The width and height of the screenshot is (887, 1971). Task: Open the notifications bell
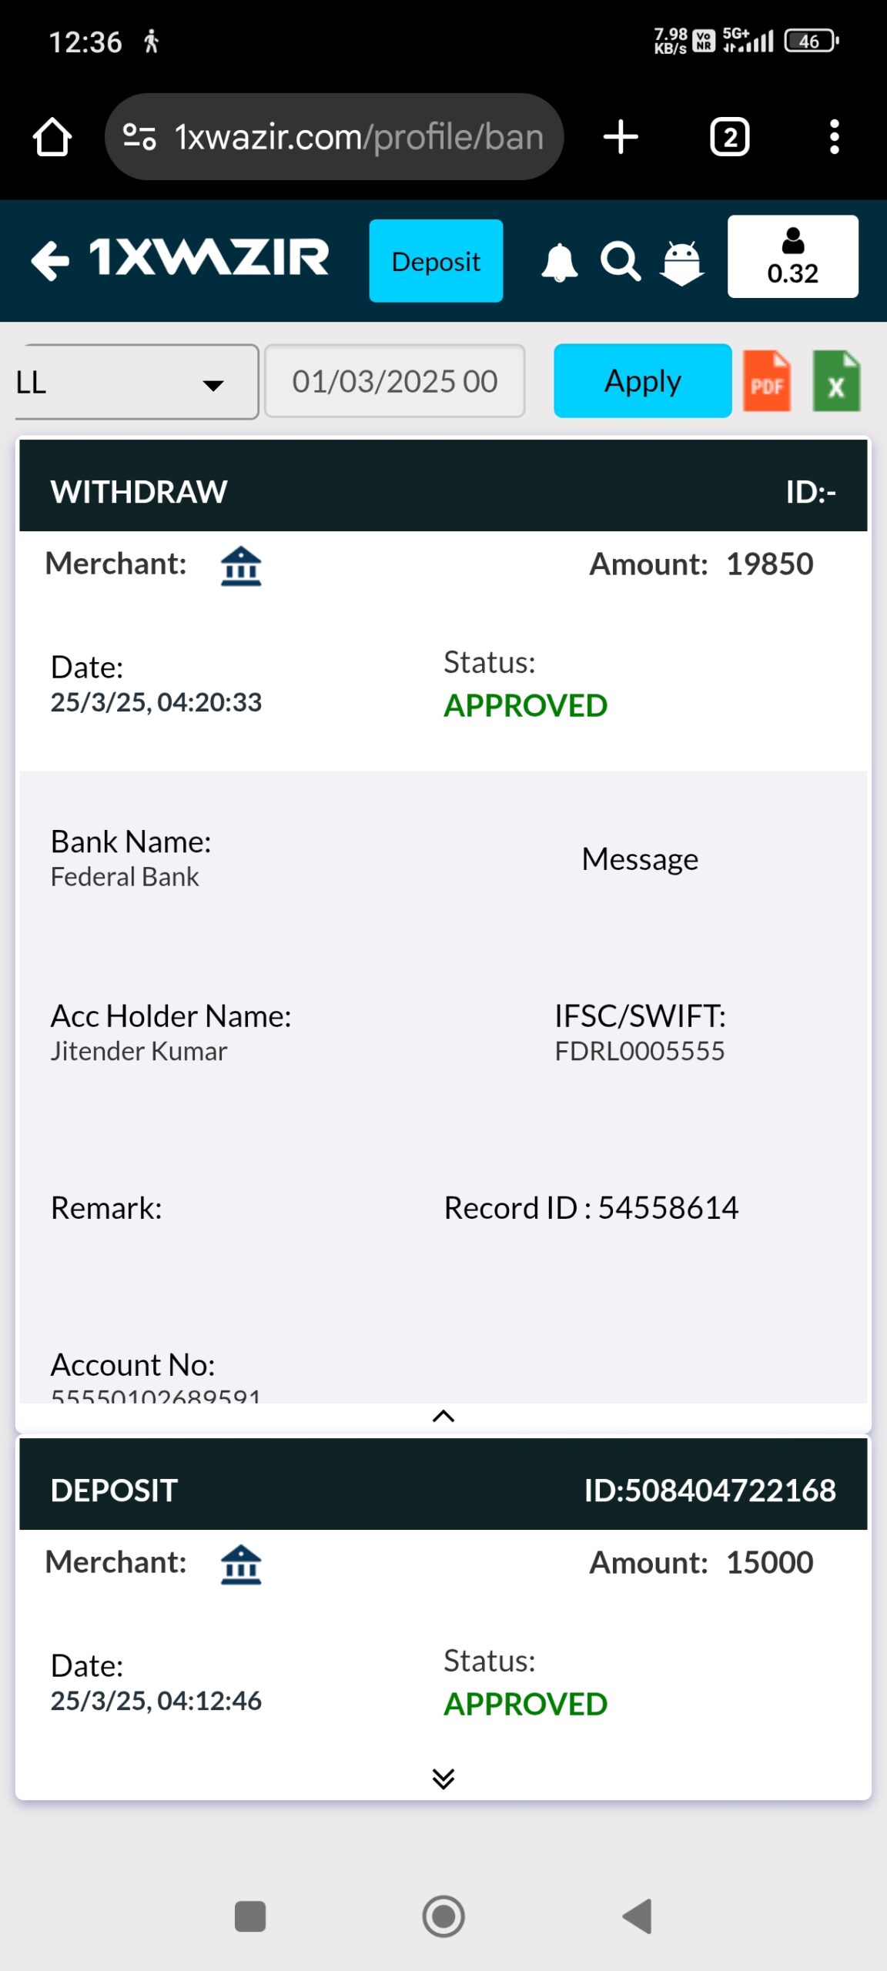559,262
